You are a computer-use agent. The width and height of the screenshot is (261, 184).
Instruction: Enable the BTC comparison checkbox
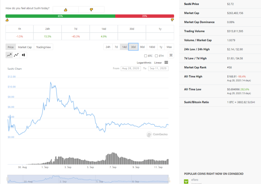click(146, 56)
